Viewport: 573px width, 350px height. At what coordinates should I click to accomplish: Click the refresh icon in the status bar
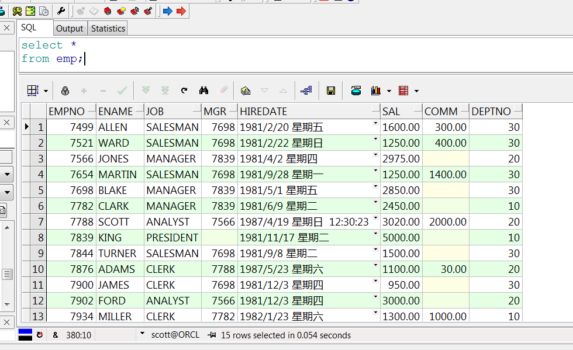click(x=40, y=334)
